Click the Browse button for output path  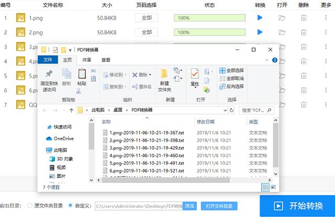[x=189, y=206]
